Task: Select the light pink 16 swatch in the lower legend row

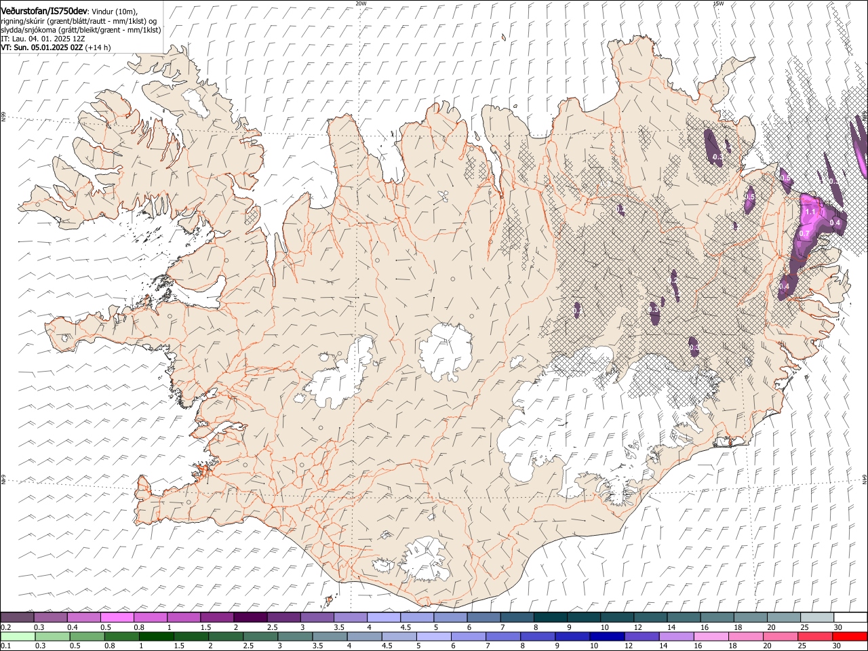Action: [711, 636]
